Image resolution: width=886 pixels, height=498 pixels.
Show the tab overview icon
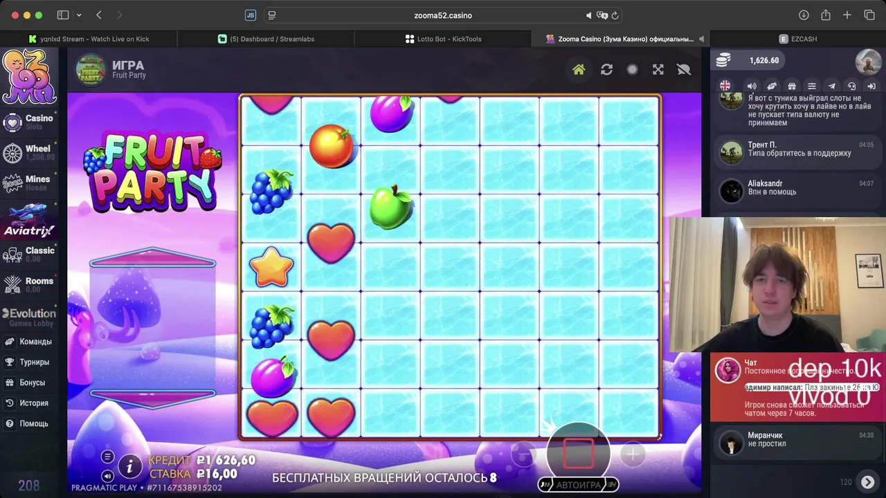coord(869,15)
